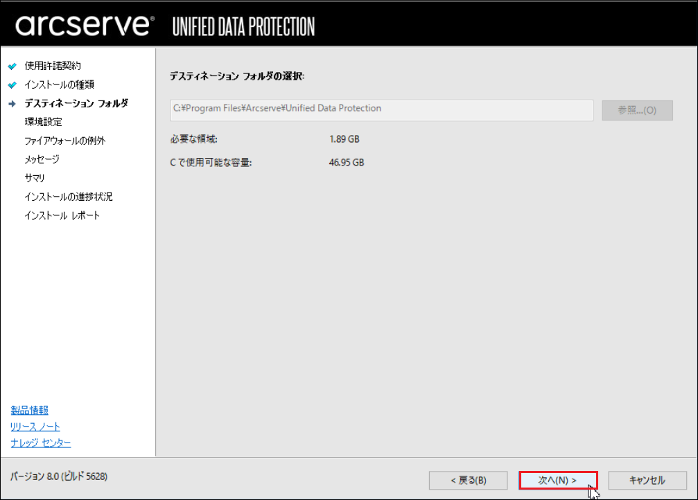The height and width of the screenshot is (500, 698).
Task: Click the disabled 参照...(O) browse button
Action: click(637, 110)
